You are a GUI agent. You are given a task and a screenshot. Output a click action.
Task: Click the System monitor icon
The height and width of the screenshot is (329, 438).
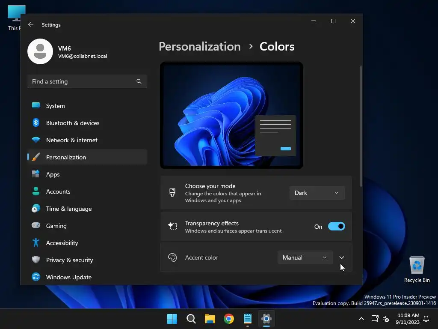pos(36,105)
